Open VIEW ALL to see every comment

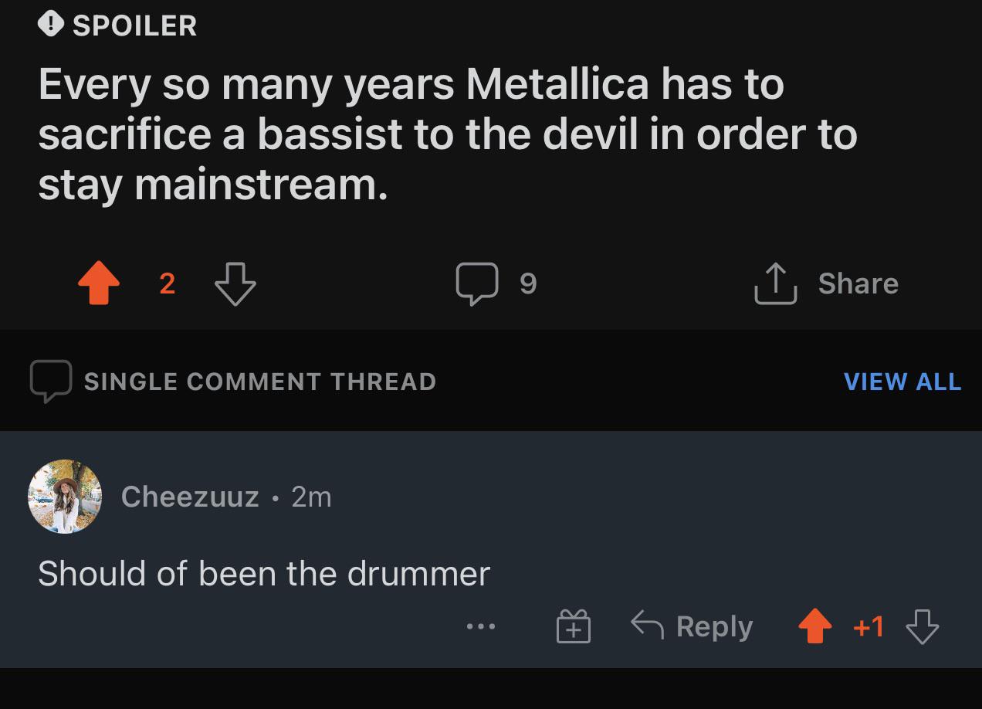pyautogui.click(x=902, y=382)
